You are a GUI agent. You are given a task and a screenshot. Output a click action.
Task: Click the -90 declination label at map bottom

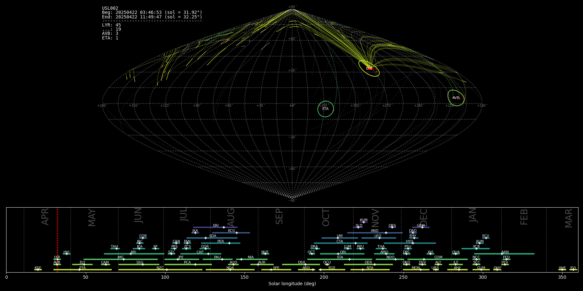(x=292, y=200)
